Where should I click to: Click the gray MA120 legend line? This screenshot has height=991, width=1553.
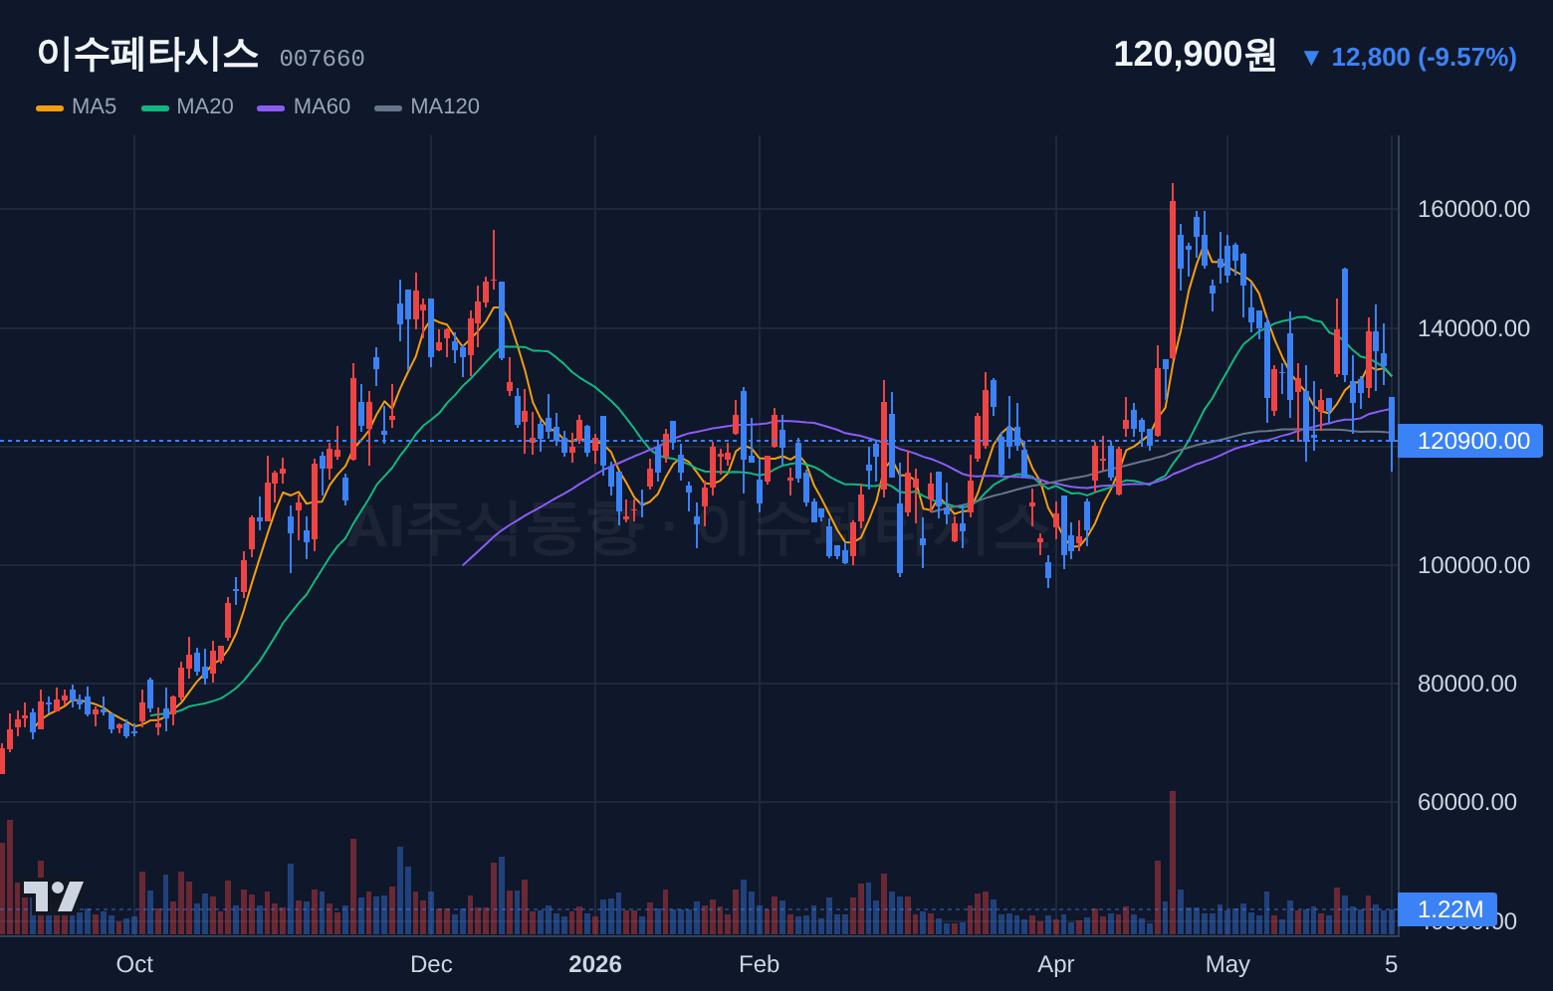coord(388,107)
